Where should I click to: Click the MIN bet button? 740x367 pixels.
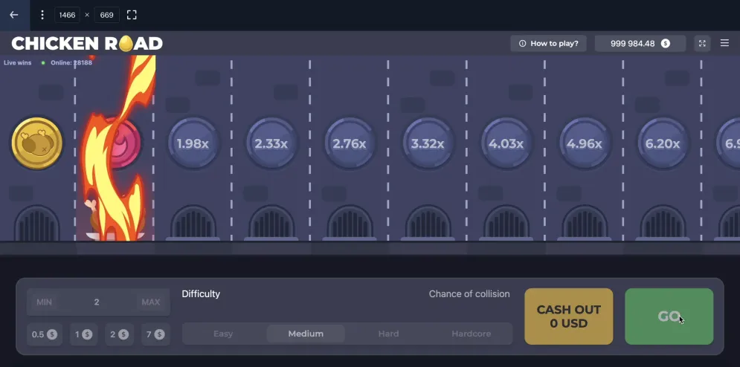point(45,302)
